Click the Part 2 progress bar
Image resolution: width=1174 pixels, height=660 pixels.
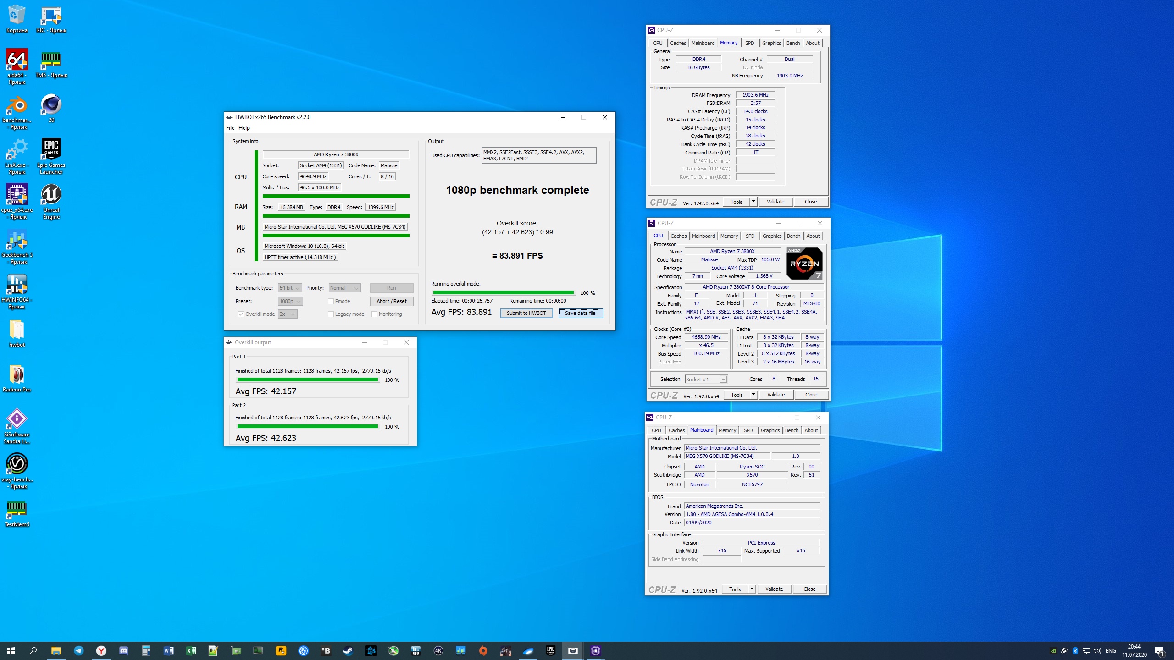pyautogui.click(x=307, y=427)
